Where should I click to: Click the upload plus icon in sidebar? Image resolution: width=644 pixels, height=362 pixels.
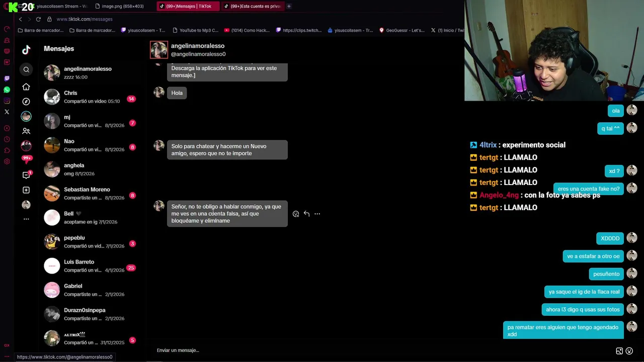click(x=26, y=190)
